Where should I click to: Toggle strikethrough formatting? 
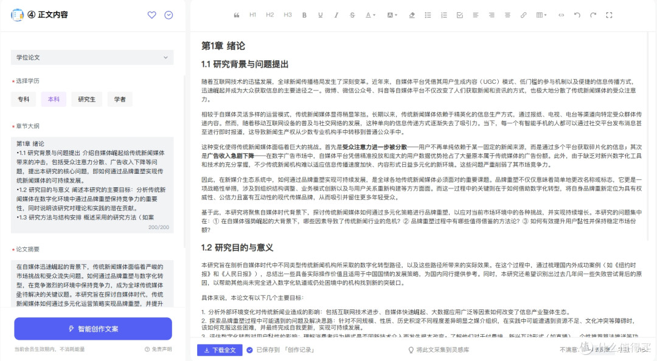[352, 15]
